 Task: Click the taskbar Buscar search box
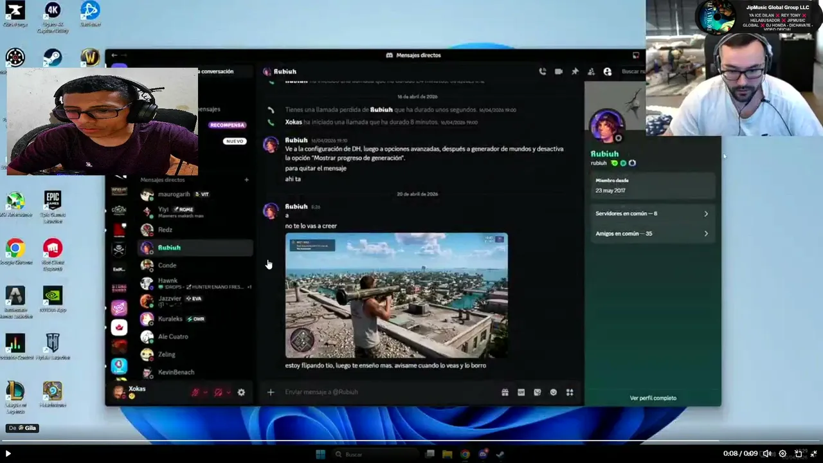(374, 455)
